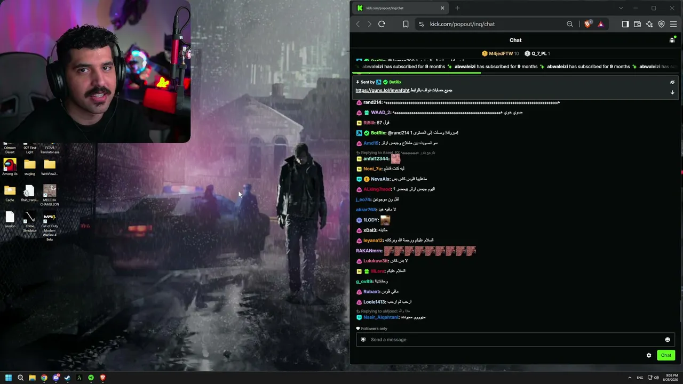The height and width of the screenshot is (384, 683).
Task: Open site information icon in address bar
Action: coord(422,24)
